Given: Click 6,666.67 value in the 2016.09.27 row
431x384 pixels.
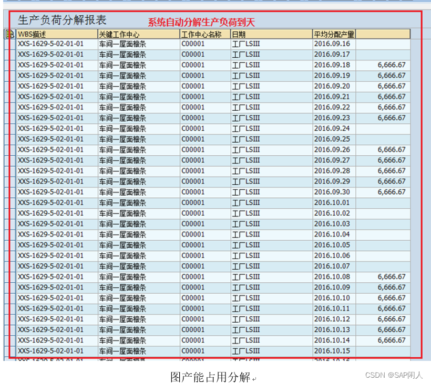Looking at the screenshot, I should tap(392, 160).
